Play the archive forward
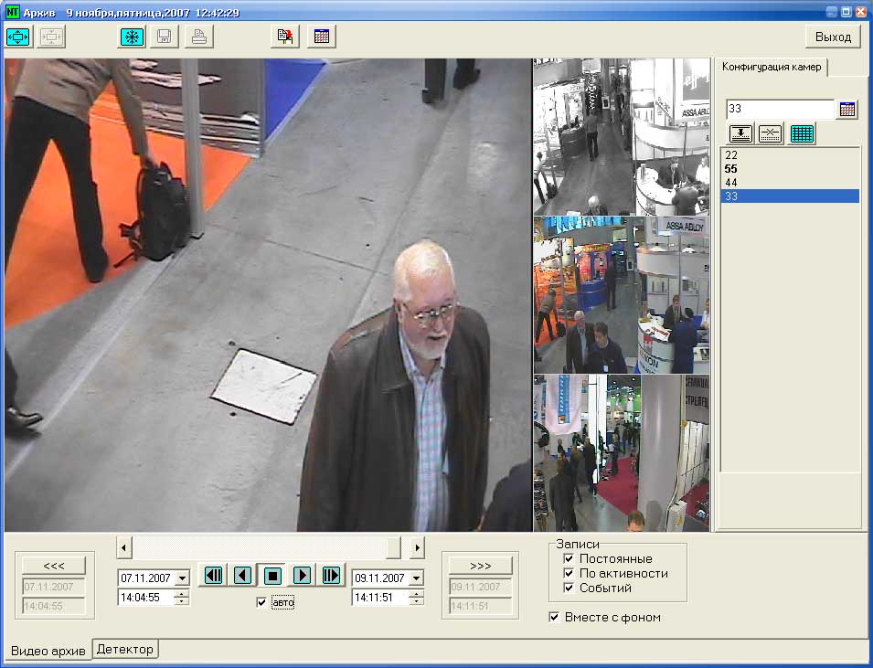Screen dimensions: 873x668 302,576
